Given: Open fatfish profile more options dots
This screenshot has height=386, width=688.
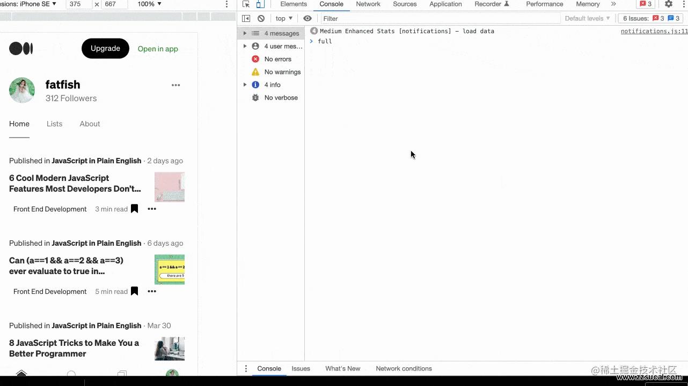Looking at the screenshot, I should [x=175, y=85].
